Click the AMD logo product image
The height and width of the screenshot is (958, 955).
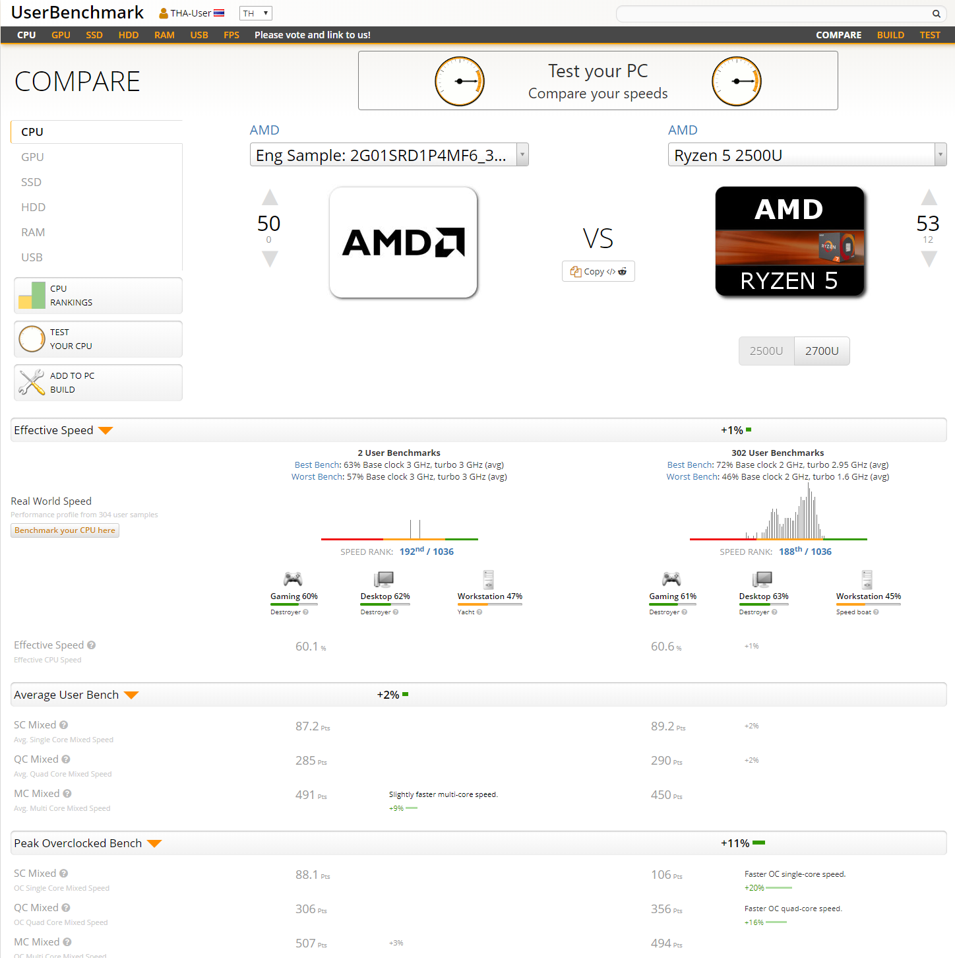(403, 242)
